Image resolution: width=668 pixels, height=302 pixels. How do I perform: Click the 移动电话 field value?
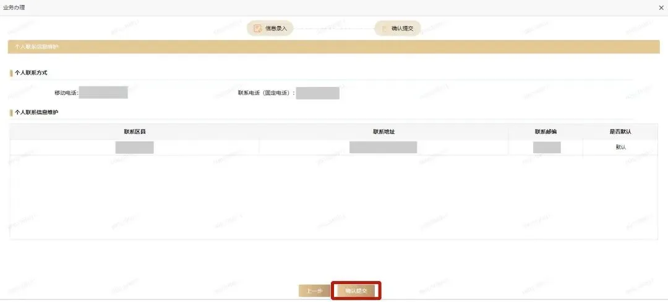[103, 92]
